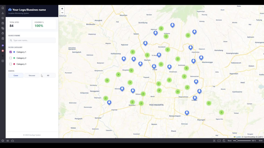Add a new web panel
This screenshot has height=148, width=264.
tap(3, 61)
